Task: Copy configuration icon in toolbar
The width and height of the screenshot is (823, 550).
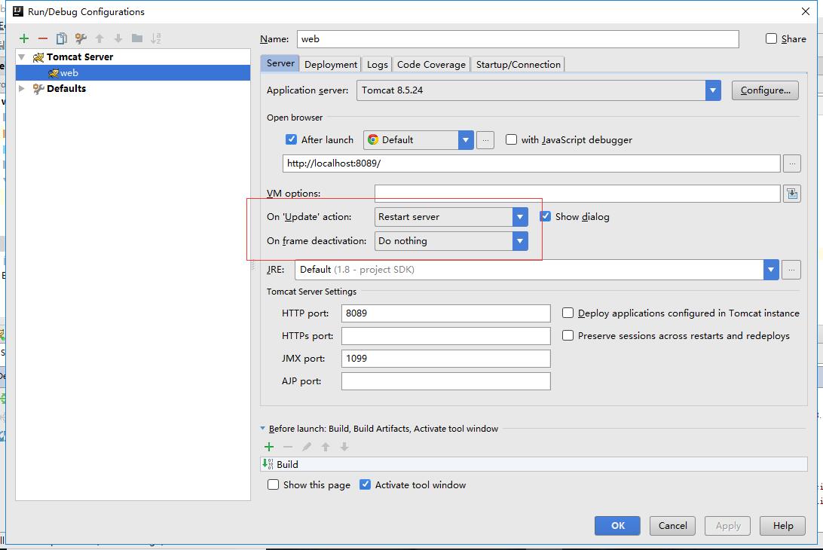Action: pyautogui.click(x=61, y=38)
